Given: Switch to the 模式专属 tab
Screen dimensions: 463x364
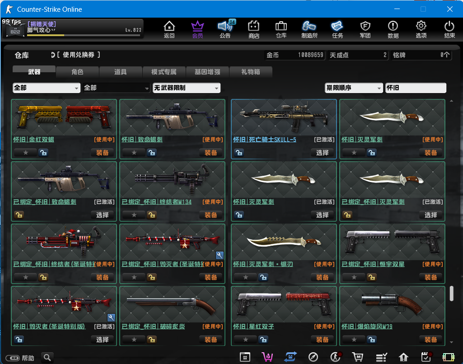Looking at the screenshot, I should 164,72.
